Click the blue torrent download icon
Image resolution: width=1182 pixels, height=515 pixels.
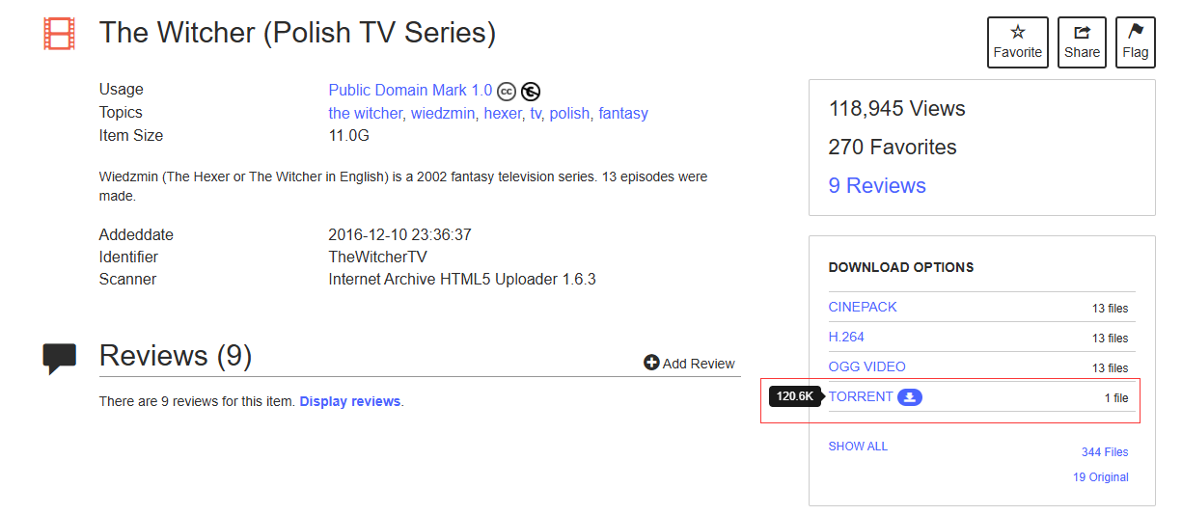click(910, 397)
